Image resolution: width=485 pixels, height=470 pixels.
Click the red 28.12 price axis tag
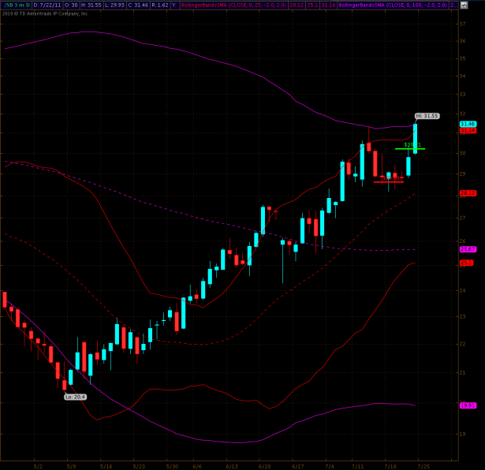(x=467, y=192)
